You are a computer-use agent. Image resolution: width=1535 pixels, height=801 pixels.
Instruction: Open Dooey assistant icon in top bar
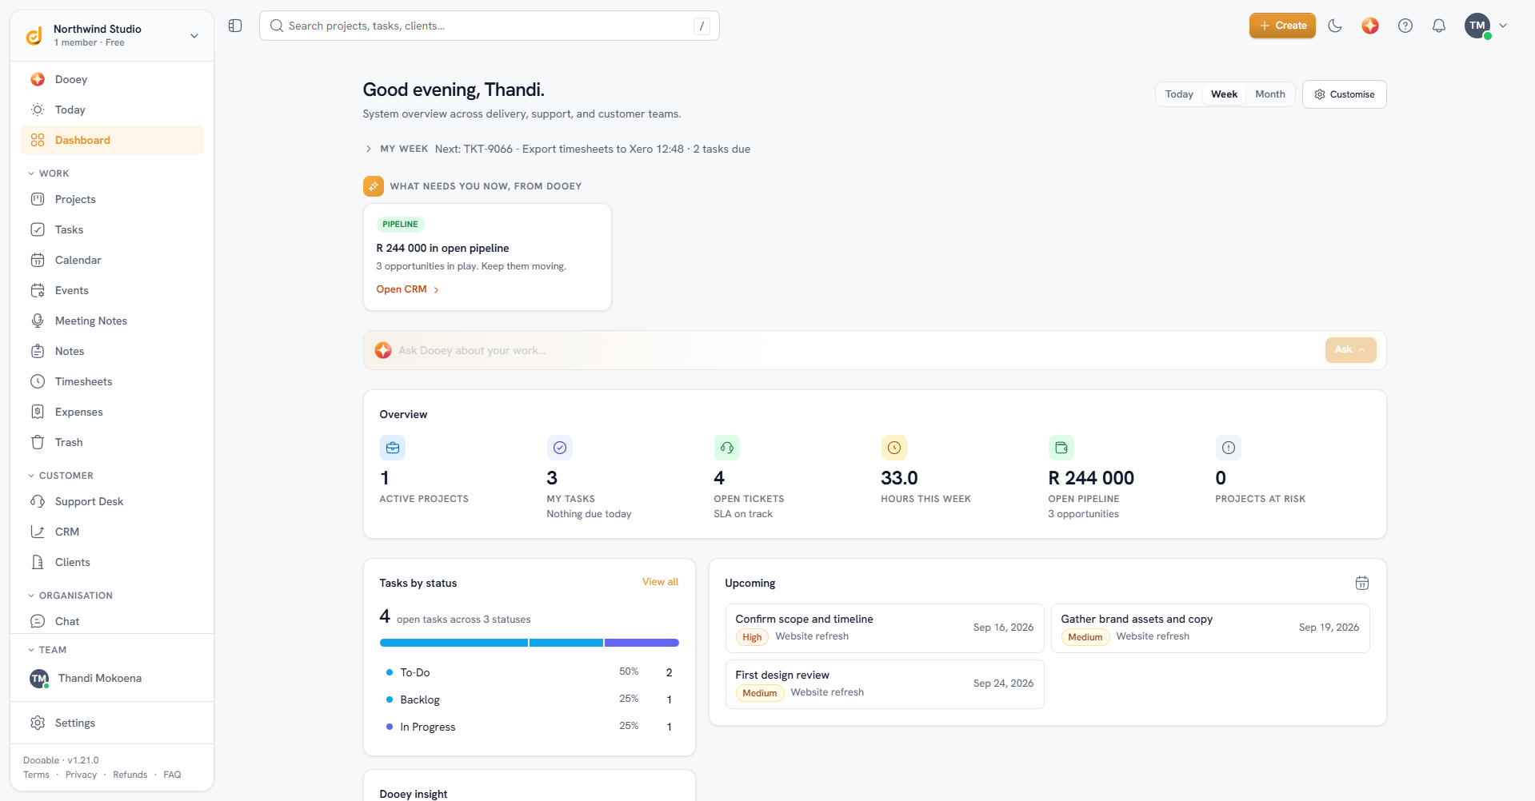point(1370,26)
